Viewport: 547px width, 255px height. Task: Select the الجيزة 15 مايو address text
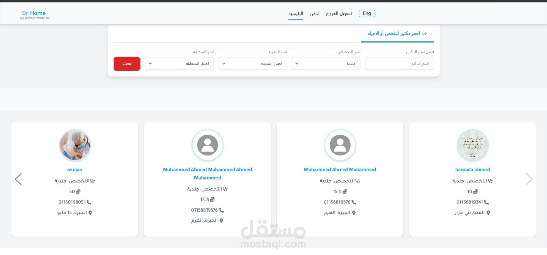72,213
